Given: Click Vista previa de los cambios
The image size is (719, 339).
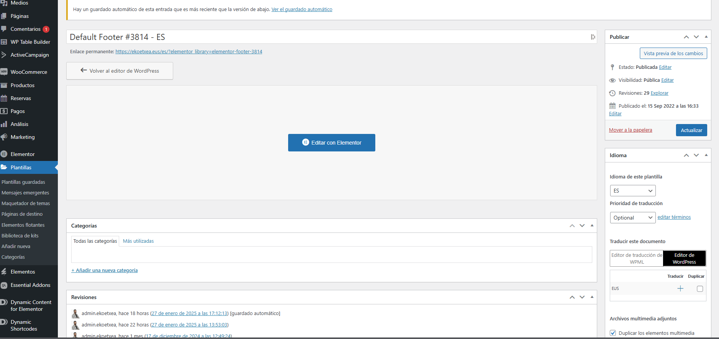Looking at the screenshot, I should coord(673,54).
